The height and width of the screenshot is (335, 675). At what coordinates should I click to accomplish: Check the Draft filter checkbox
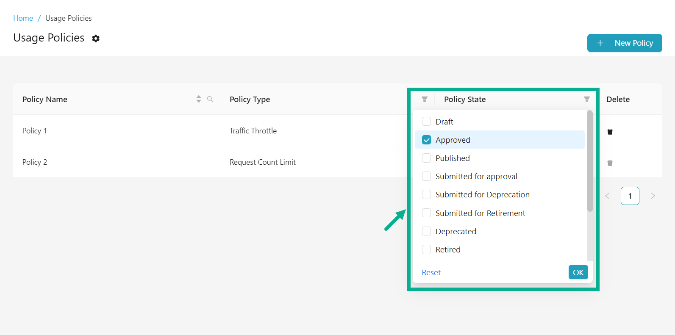pyautogui.click(x=427, y=122)
